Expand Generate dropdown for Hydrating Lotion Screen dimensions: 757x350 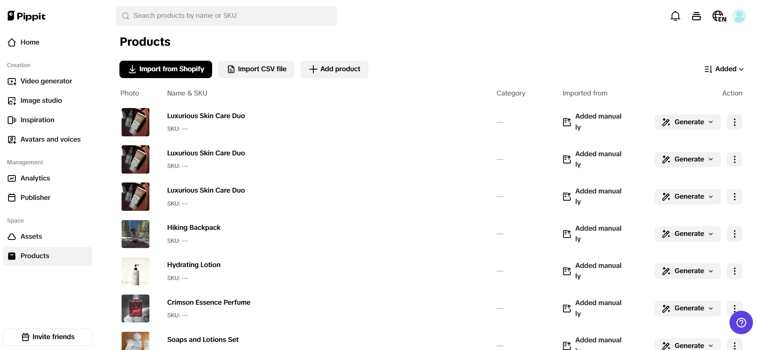687,271
